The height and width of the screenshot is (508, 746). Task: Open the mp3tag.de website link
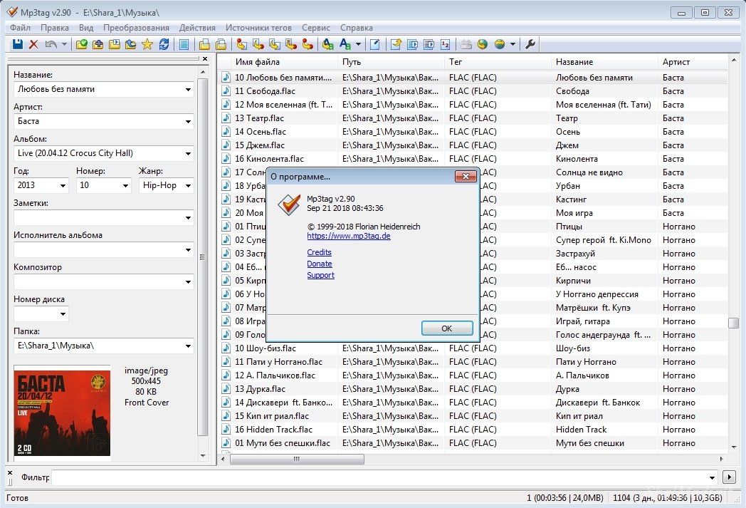tap(349, 236)
